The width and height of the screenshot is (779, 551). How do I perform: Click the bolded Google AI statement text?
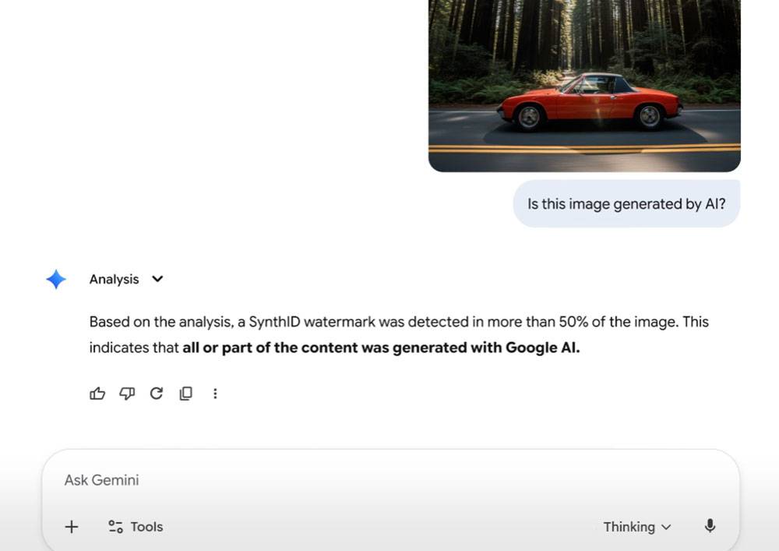[x=379, y=348]
